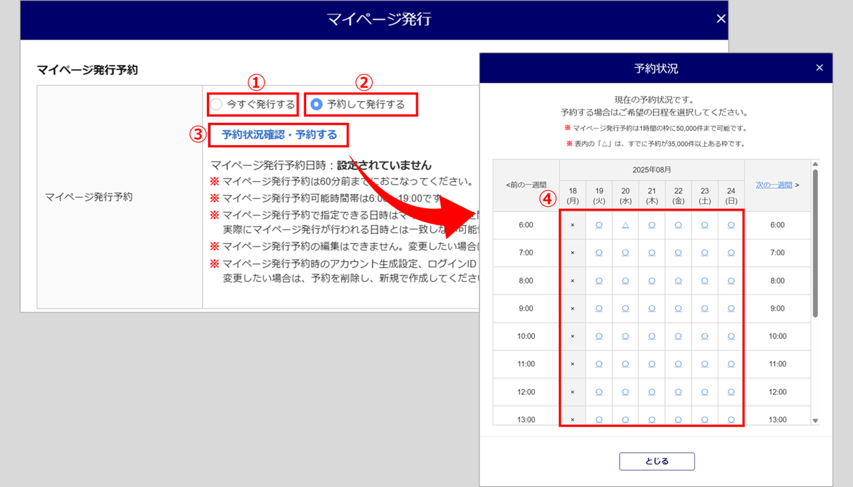Close the 予約状況 dialog
Screen dimensions: 853x487
(x=819, y=68)
